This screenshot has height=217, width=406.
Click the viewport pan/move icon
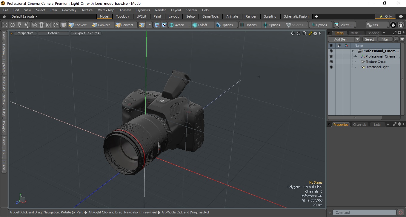click(x=293, y=33)
